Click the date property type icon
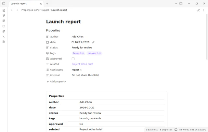The height and width of the screenshot is (132, 208). pyautogui.click(x=47, y=42)
